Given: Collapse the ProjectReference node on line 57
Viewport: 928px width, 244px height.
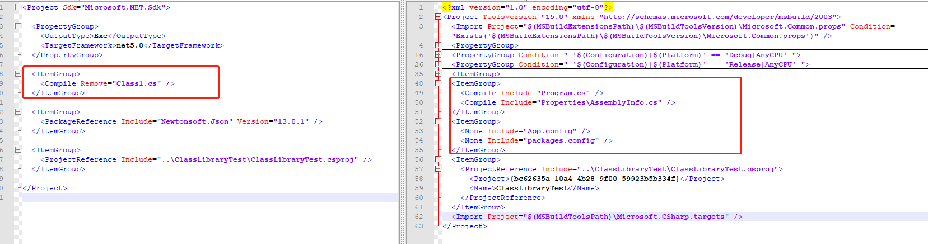Looking at the screenshot, I should click(438, 169).
